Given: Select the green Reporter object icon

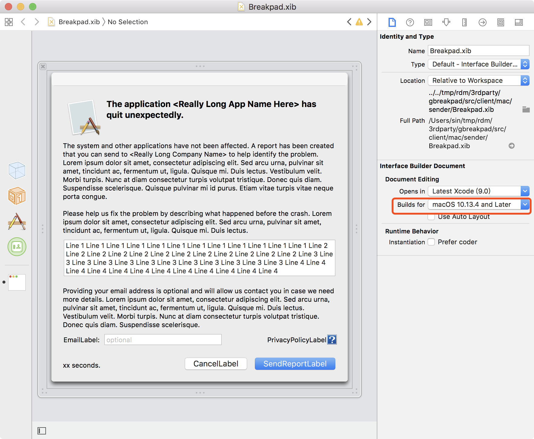Looking at the screenshot, I should click(17, 247).
